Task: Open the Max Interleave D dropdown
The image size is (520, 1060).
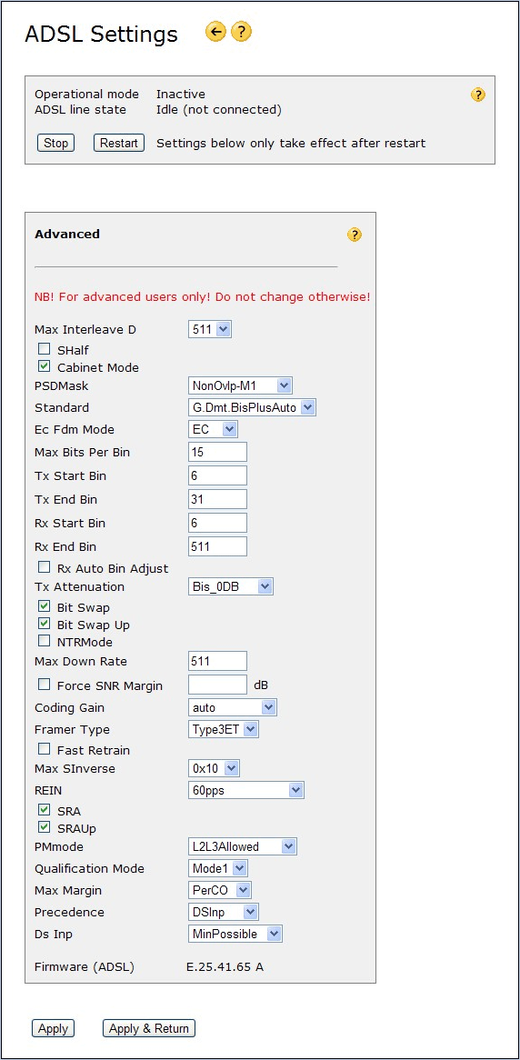Action: [210, 330]
